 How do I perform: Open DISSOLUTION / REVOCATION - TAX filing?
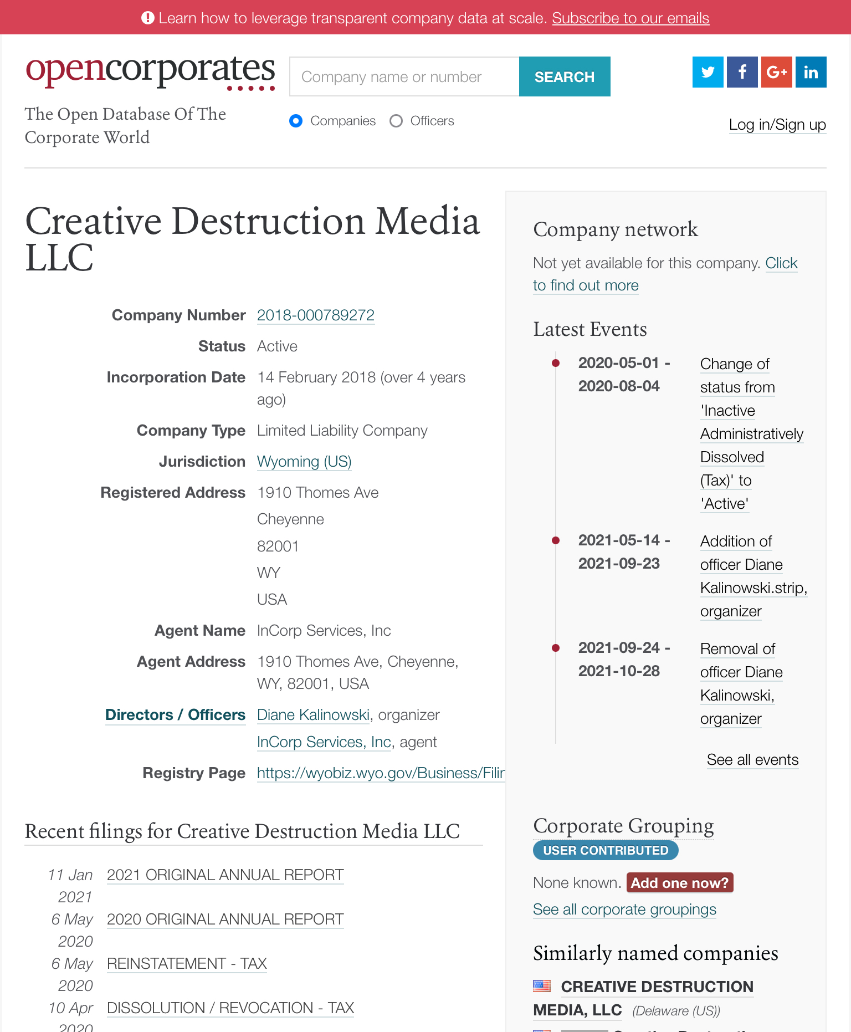pyautogui.click(x=230, y=1008)
